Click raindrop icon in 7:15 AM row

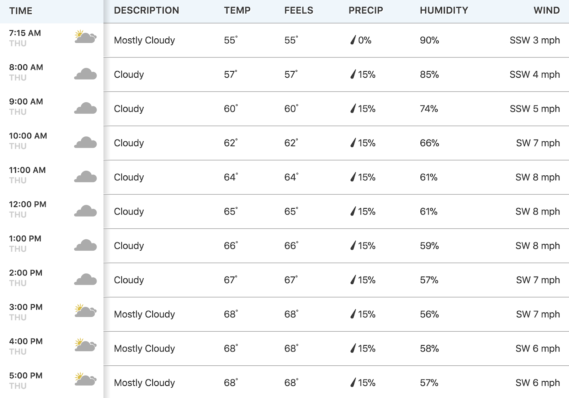pos(353,40)
